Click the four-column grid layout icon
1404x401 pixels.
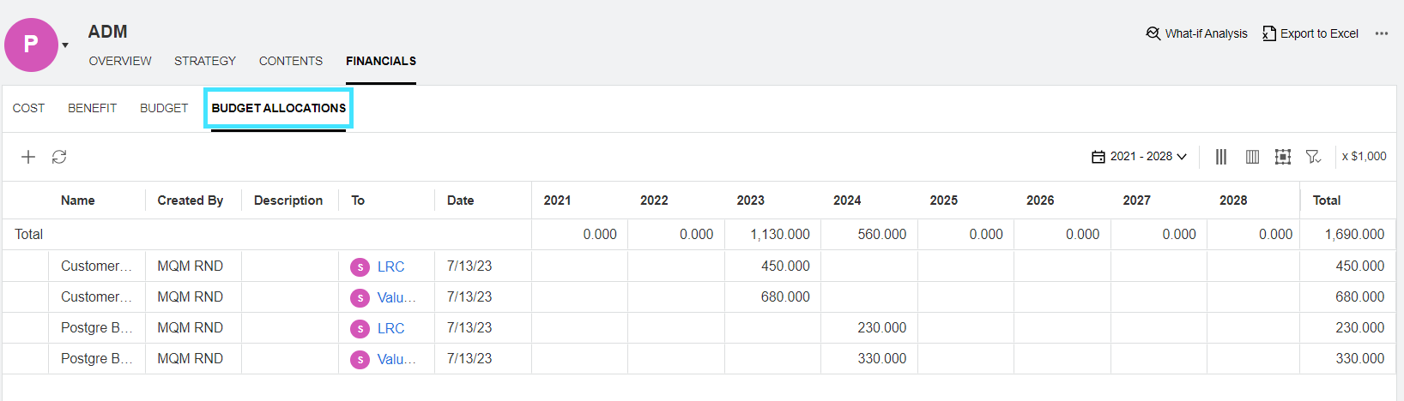(x=1252, y=157)
